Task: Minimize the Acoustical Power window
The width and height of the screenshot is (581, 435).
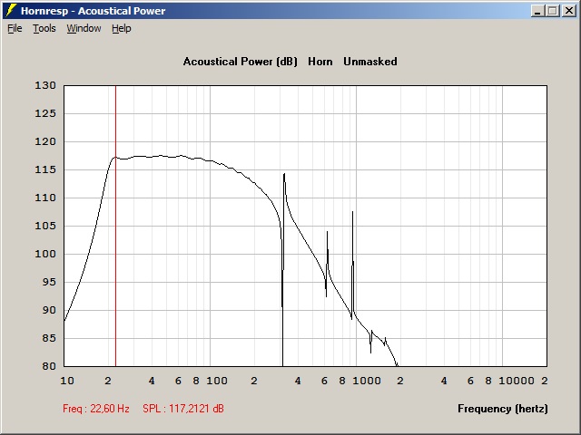Action: point(538,11)
